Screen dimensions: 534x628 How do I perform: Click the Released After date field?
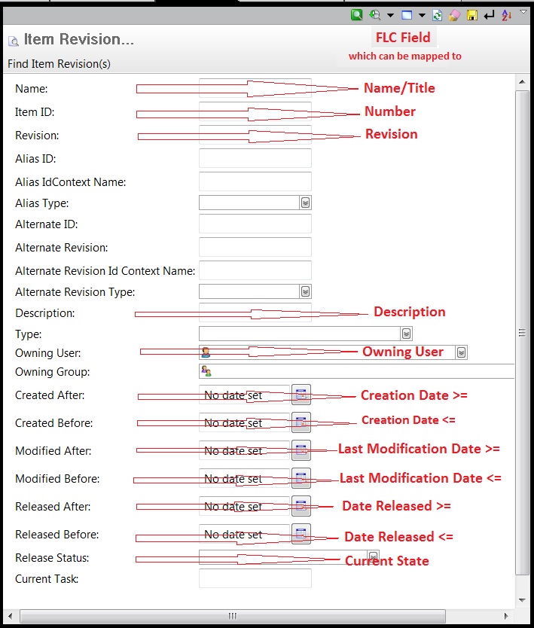click(x=244, y=506)
